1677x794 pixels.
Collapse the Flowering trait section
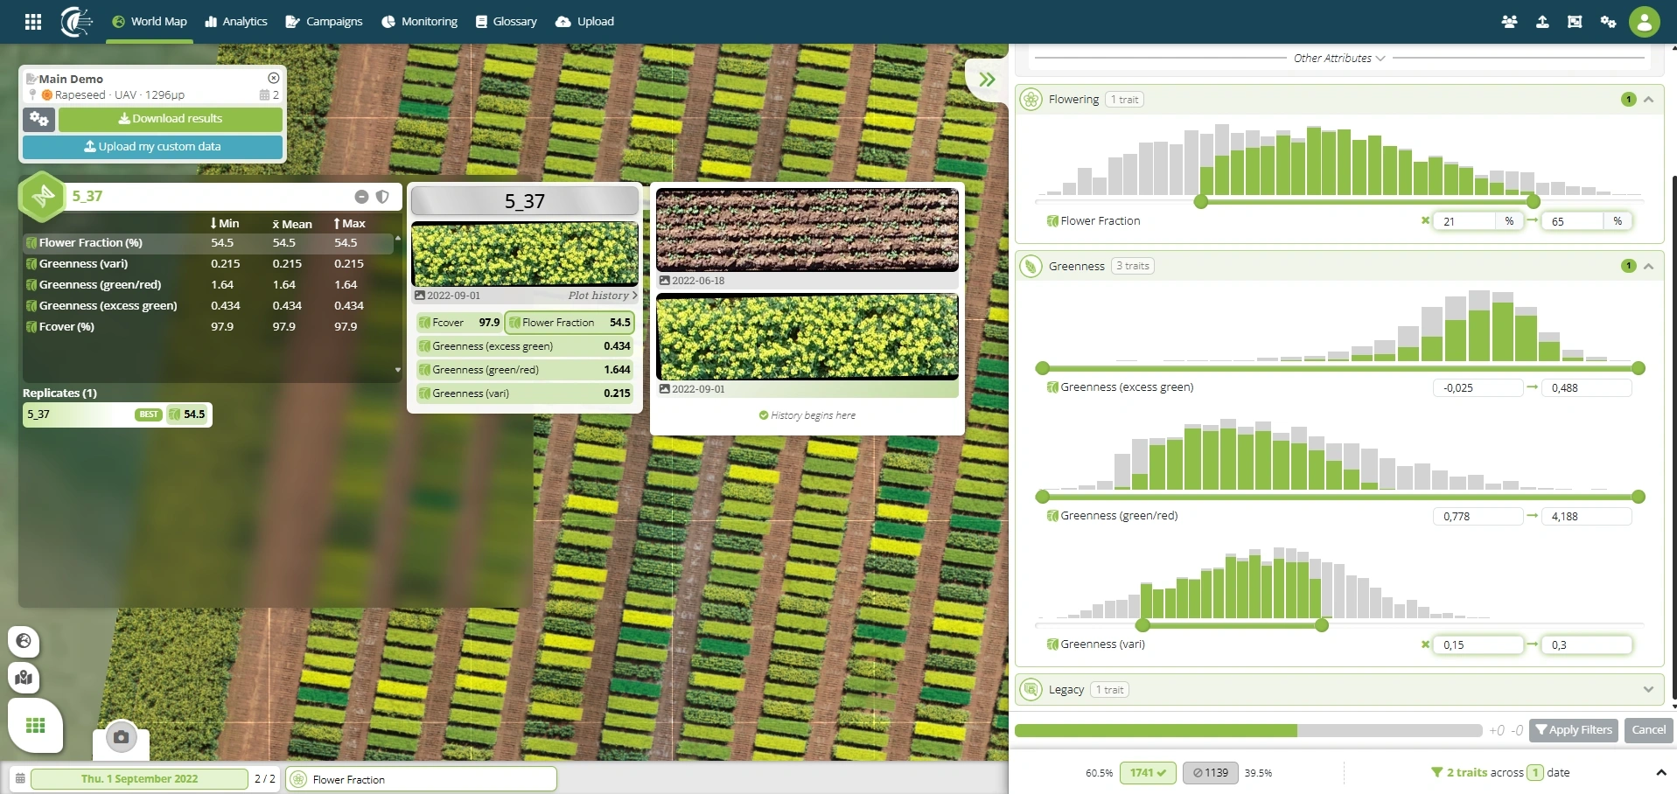pos(1648,100)
